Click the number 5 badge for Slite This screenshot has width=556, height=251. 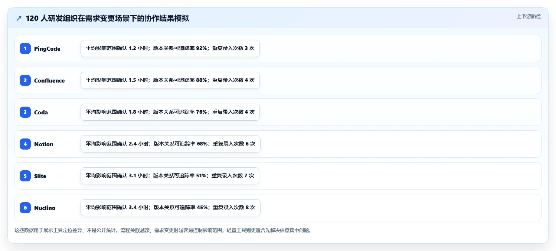(25, 176)
